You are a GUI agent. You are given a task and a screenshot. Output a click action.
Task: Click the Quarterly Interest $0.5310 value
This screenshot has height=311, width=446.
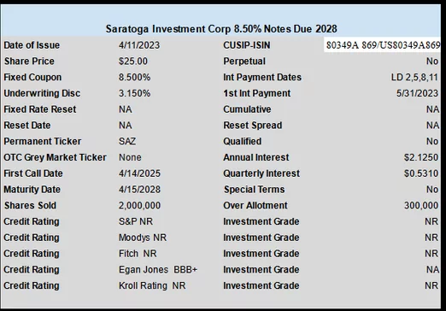[421, 173]
